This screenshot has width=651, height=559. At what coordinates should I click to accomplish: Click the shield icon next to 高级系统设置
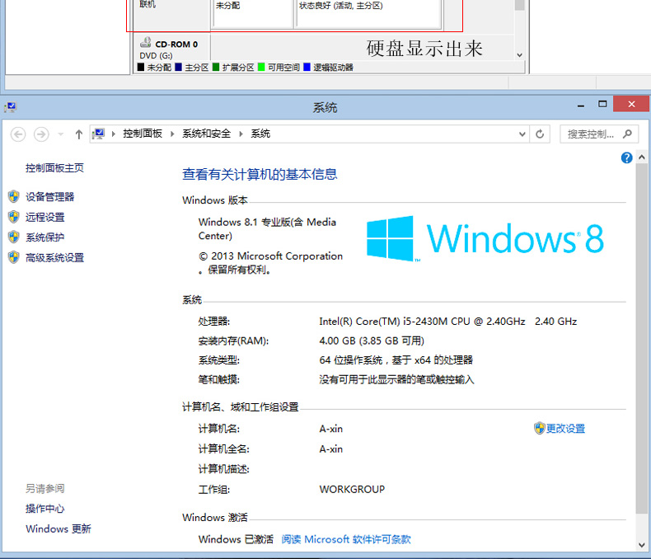[14, 257]
